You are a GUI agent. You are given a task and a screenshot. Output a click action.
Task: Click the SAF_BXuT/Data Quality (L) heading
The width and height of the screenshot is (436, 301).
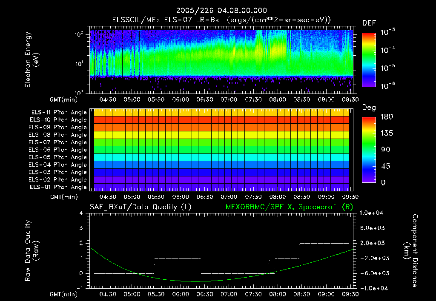tap(140, 207)
